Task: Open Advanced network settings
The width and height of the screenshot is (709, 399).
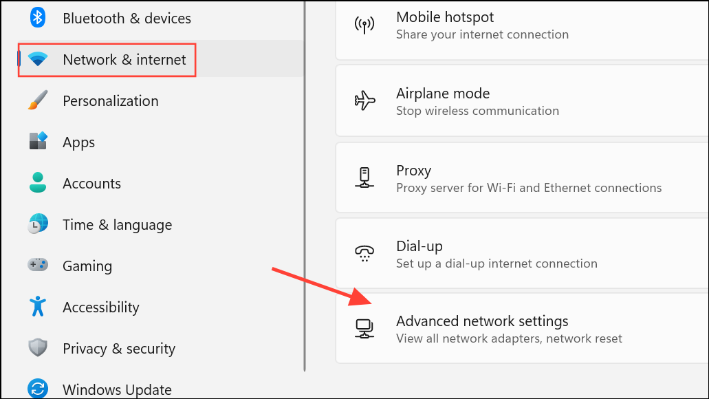Action: (523, 329)
